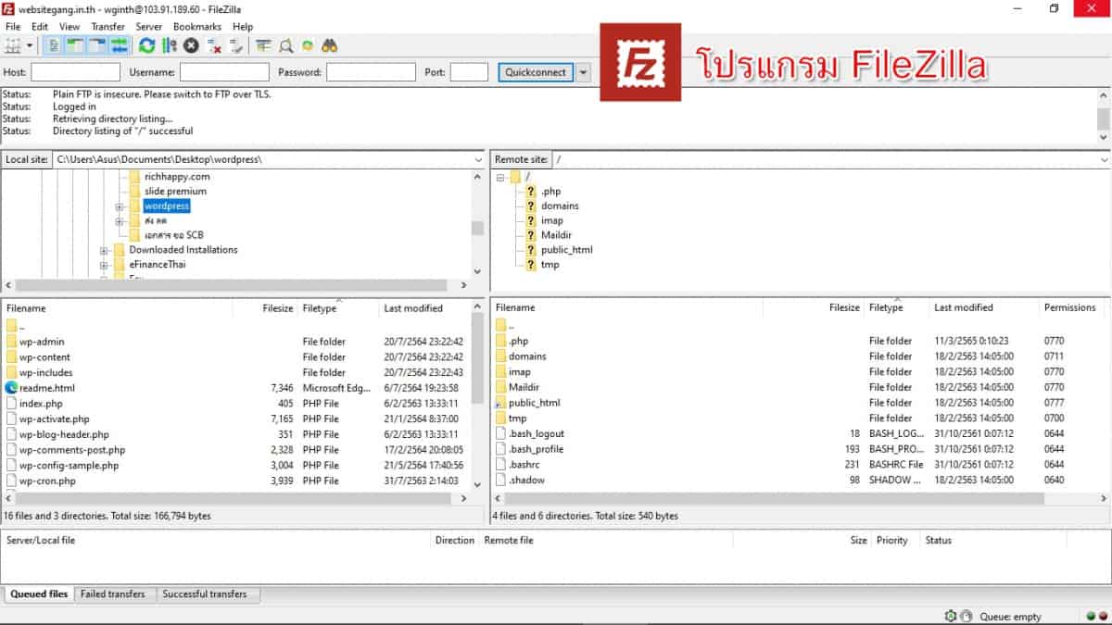
Task: Click the binoculars file search icon
Action: click(x=330, y=45)
